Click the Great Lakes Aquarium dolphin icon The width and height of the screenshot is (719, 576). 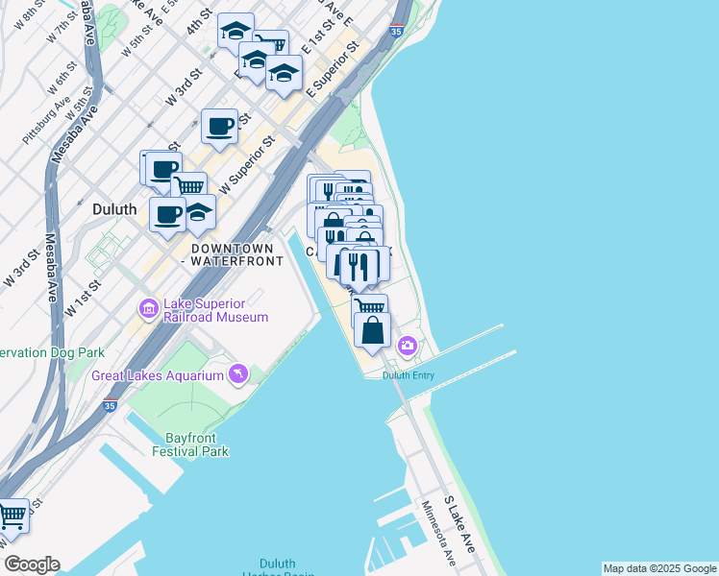[238, 374]
